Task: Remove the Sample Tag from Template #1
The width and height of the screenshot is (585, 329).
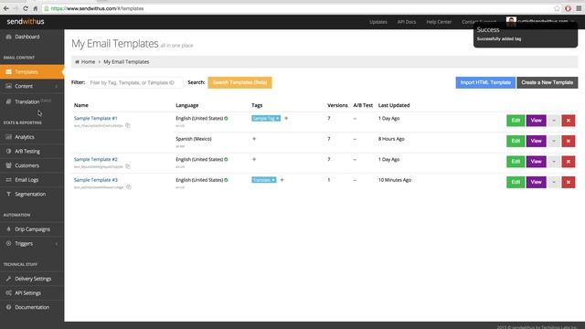Action: pos(278,118)
